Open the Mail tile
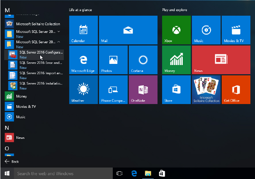 128,30
